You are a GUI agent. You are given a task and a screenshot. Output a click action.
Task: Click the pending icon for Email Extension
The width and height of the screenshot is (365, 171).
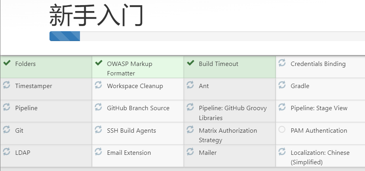click(x=98, y=152)
